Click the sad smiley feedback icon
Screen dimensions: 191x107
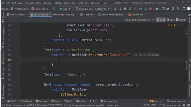pyautogui.click(x=189, y=105)
